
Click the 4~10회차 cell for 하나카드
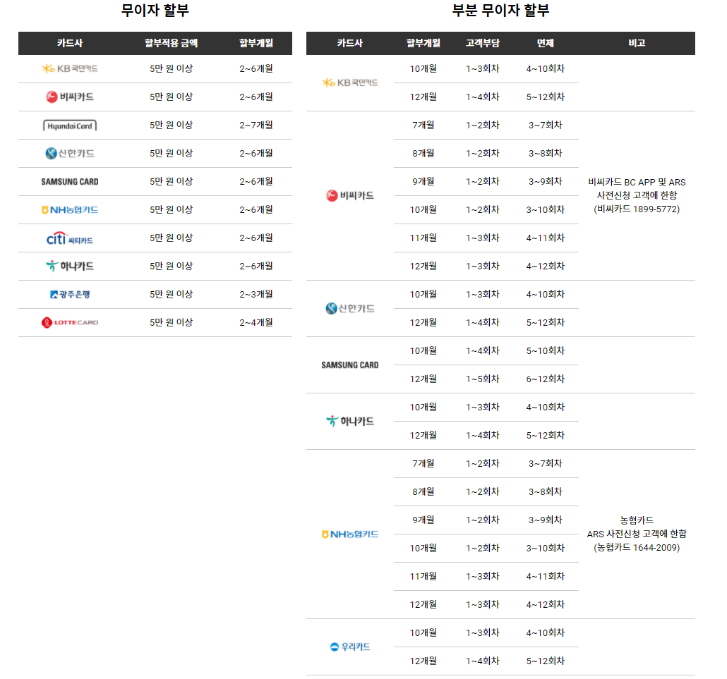pyautogui.click(x=545, y=407)
